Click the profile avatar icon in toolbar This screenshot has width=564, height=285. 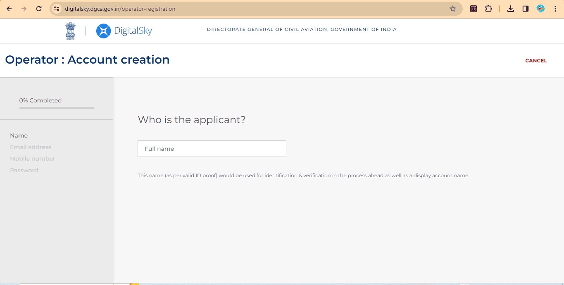540,8
